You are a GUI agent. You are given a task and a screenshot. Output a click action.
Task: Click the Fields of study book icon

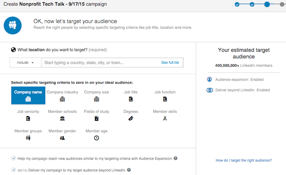[96, 119]
